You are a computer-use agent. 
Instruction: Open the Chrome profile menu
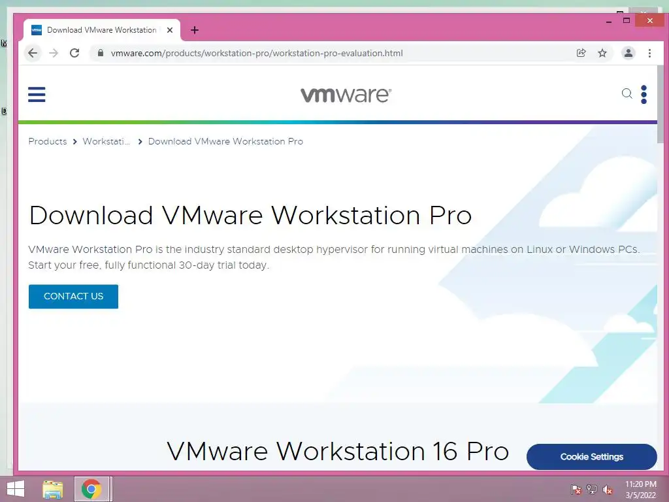coord(628,53)
